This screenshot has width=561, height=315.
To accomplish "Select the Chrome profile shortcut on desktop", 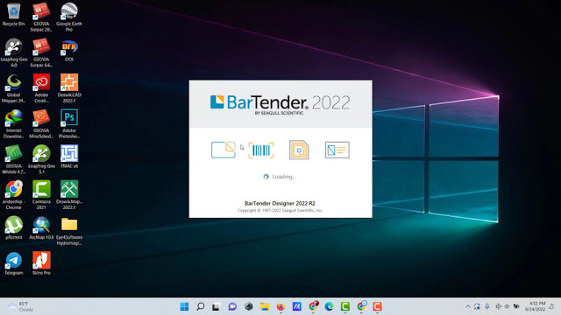I will click(14, 195).
